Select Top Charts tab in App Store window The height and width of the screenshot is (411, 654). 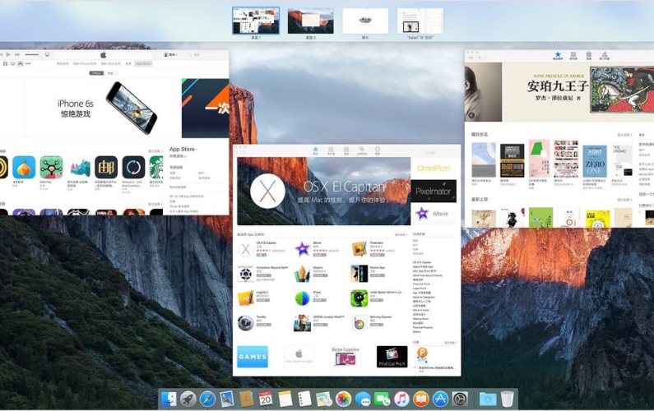pos(331,150)
